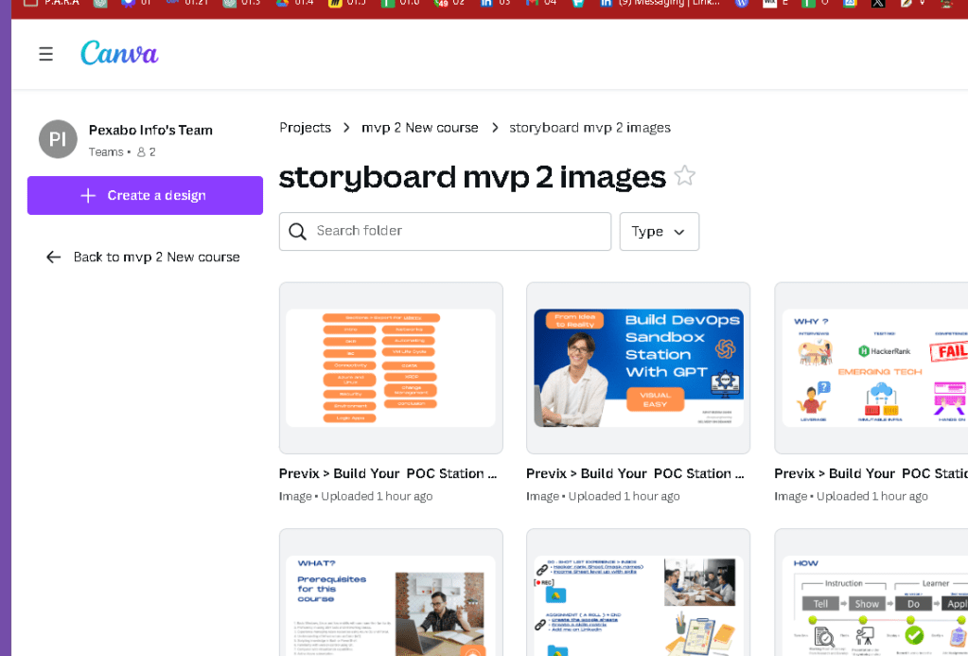The image size is (968, 656).
Task: Click the title under the orange sections image
Action: 388,473
